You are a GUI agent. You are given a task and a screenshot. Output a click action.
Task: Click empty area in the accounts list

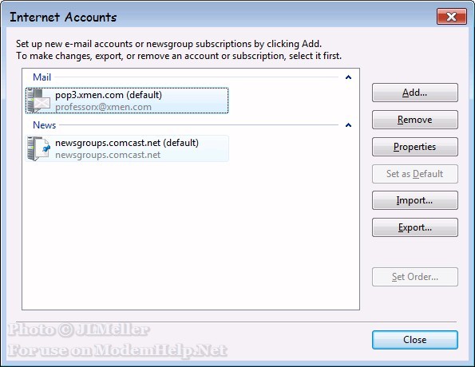[x=191, y=236]
